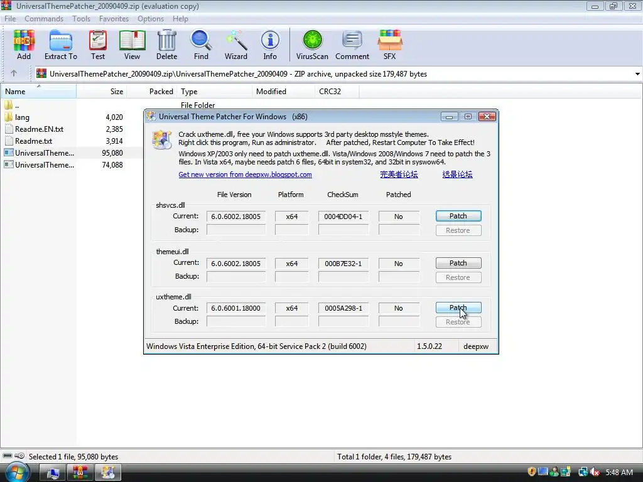
Task: Open the Help menu
Action: click(180, 19)
